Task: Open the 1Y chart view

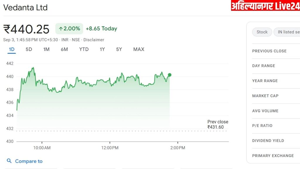Action: 102,49
